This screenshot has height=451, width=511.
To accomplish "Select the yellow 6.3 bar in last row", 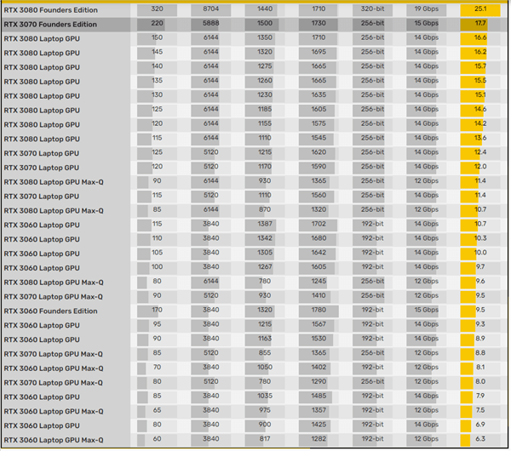I will 480,439.
